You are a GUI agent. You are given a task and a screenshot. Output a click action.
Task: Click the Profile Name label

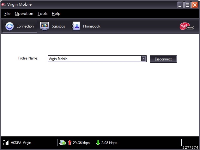28,58
